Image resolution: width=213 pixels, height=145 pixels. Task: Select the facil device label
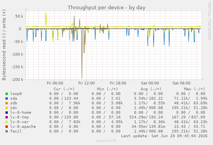point(16,131)
